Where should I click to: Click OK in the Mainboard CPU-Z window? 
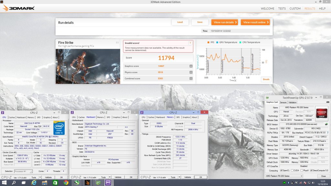(131, 177)
